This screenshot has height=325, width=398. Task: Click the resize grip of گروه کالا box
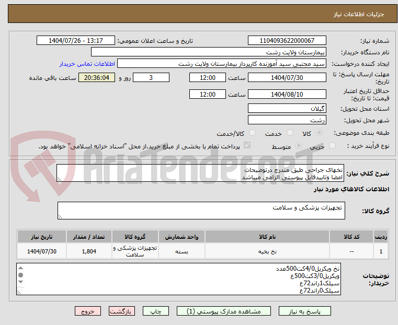[x=60, y=217]
